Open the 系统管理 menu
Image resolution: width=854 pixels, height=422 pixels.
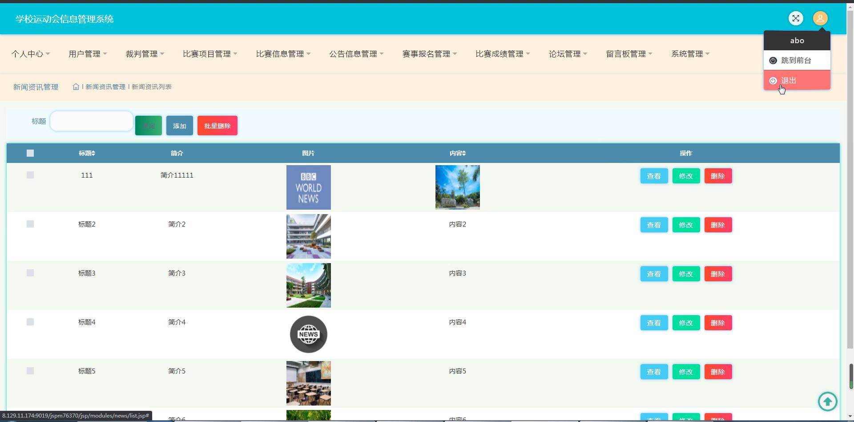coord(690,54)
